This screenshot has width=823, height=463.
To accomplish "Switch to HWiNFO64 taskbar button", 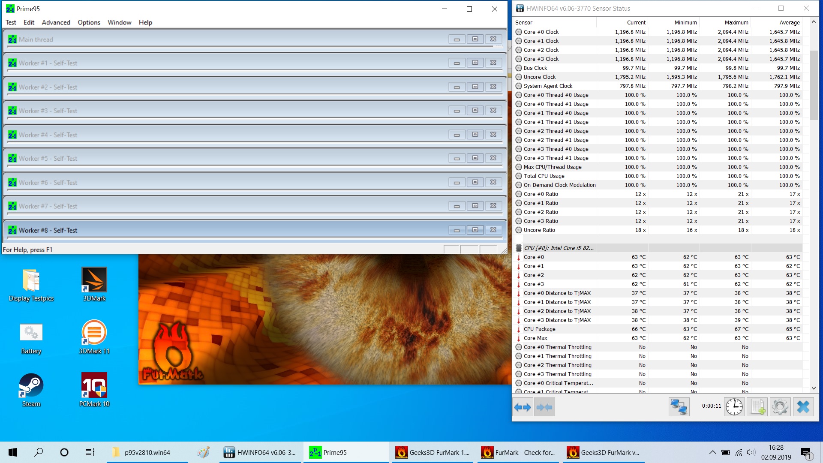I will click(260, 452).
